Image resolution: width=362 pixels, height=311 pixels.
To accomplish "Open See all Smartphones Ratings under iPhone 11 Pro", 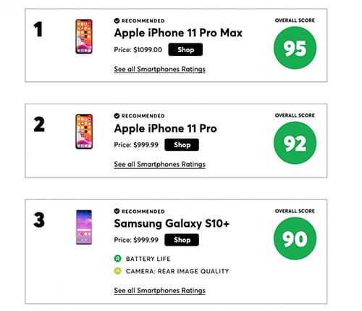I will point(159,165).
